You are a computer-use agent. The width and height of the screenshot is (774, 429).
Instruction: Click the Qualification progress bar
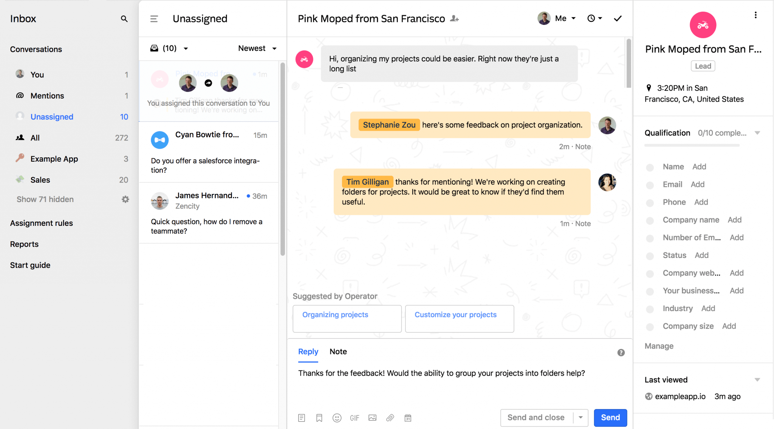click(x=692, y=145)
